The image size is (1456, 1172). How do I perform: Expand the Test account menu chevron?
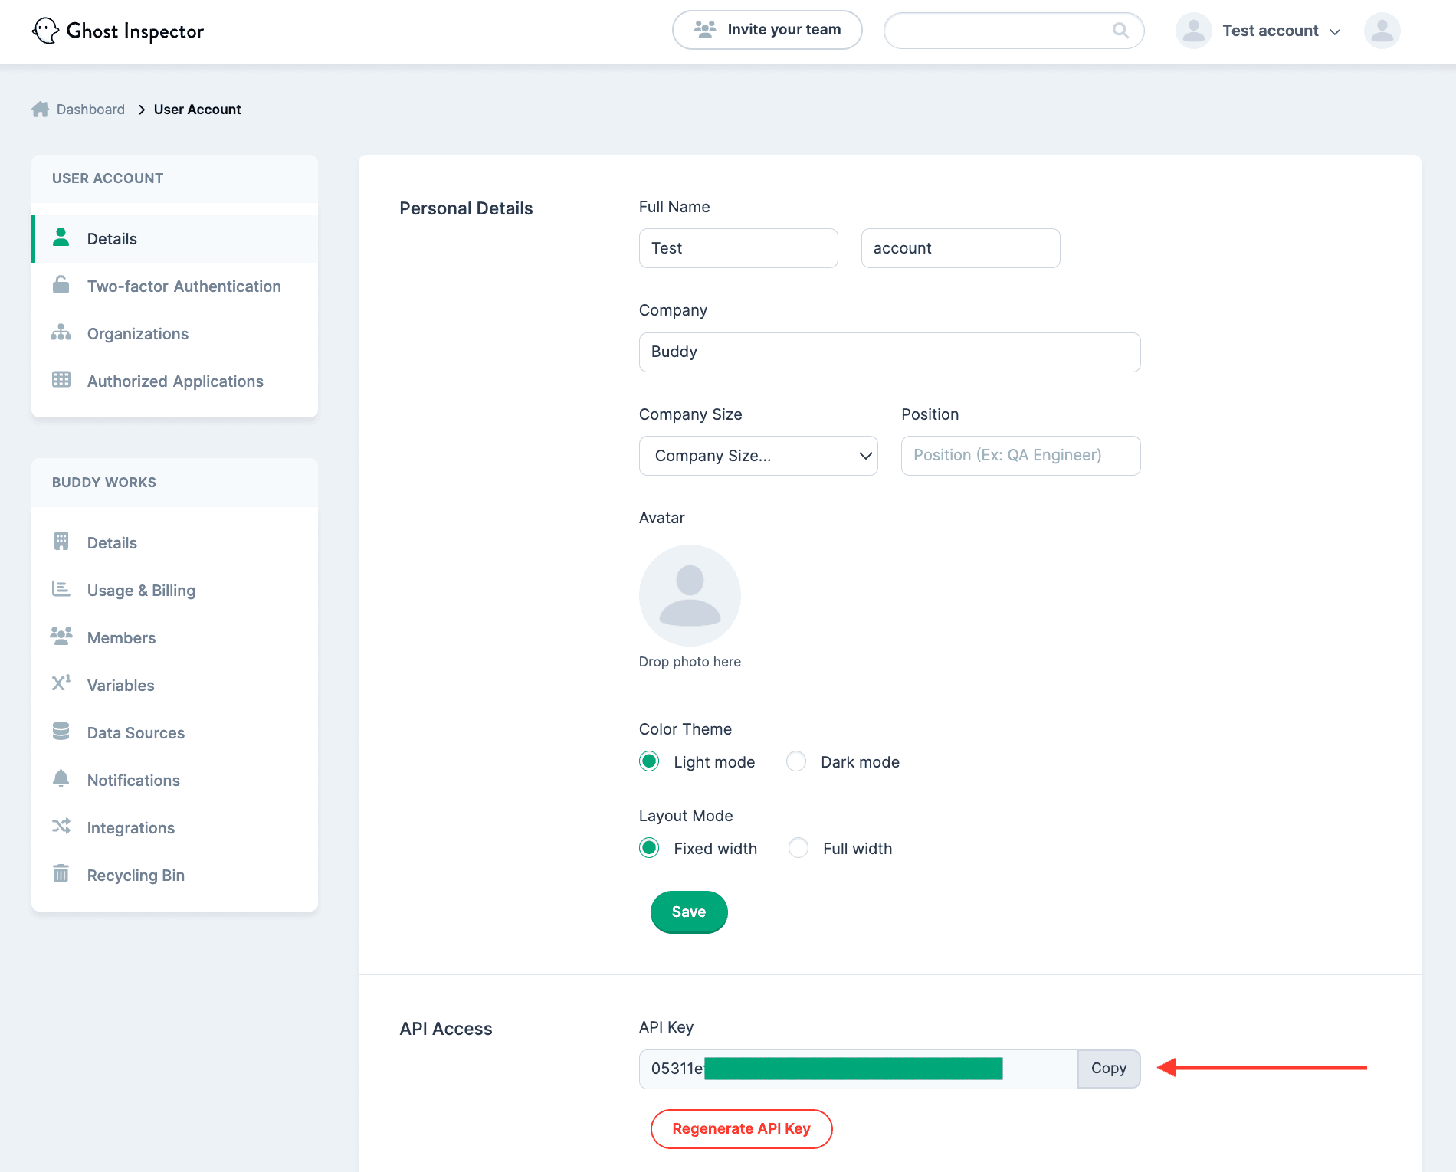click(1335, 32)
